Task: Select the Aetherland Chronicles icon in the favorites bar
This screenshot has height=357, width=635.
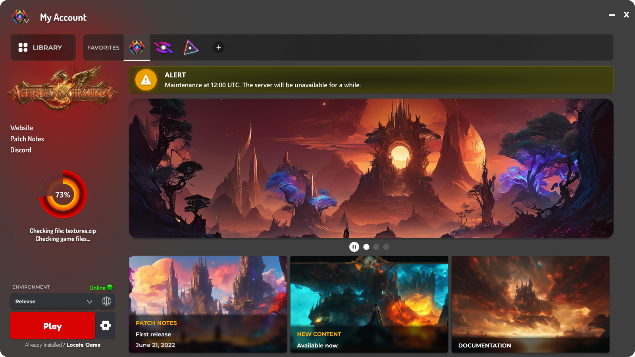Action: [x=137, y=47]
